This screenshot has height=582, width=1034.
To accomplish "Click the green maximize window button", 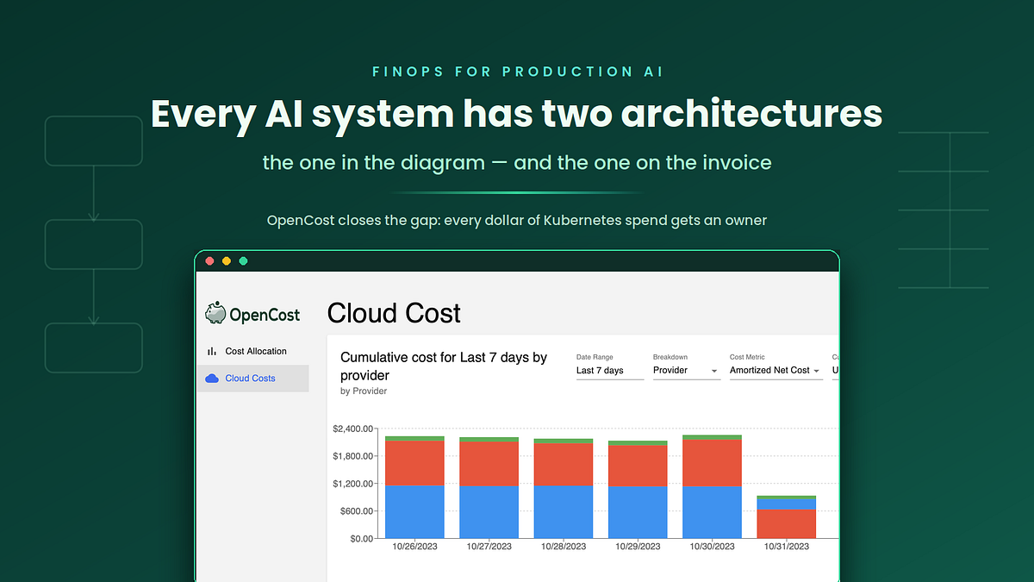I will click(x=243, y=260).
